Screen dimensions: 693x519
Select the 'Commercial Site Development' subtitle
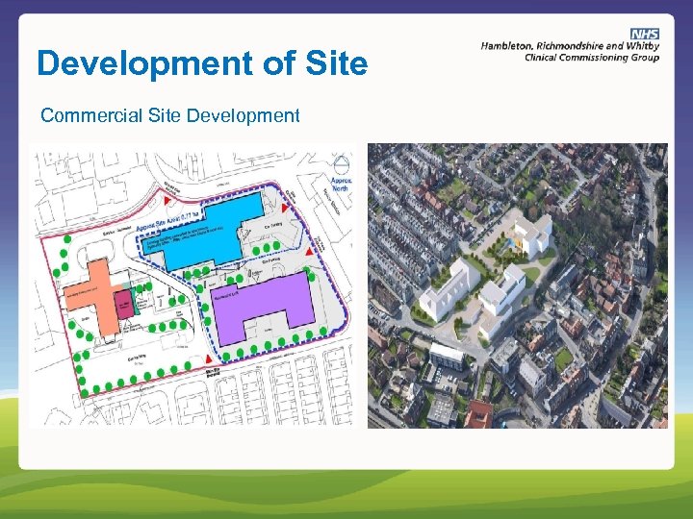170,115
